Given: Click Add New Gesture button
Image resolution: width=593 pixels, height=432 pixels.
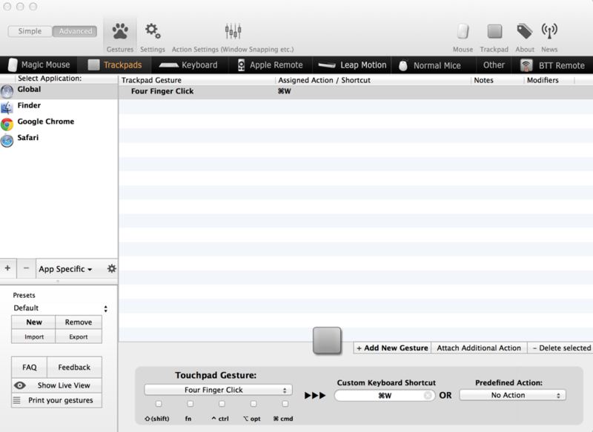Looking at the screenshot, I should [x=392, y=348].
